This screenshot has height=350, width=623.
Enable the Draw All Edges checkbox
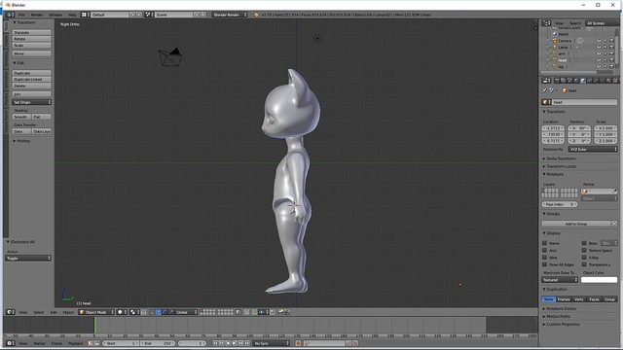point(545,264)
